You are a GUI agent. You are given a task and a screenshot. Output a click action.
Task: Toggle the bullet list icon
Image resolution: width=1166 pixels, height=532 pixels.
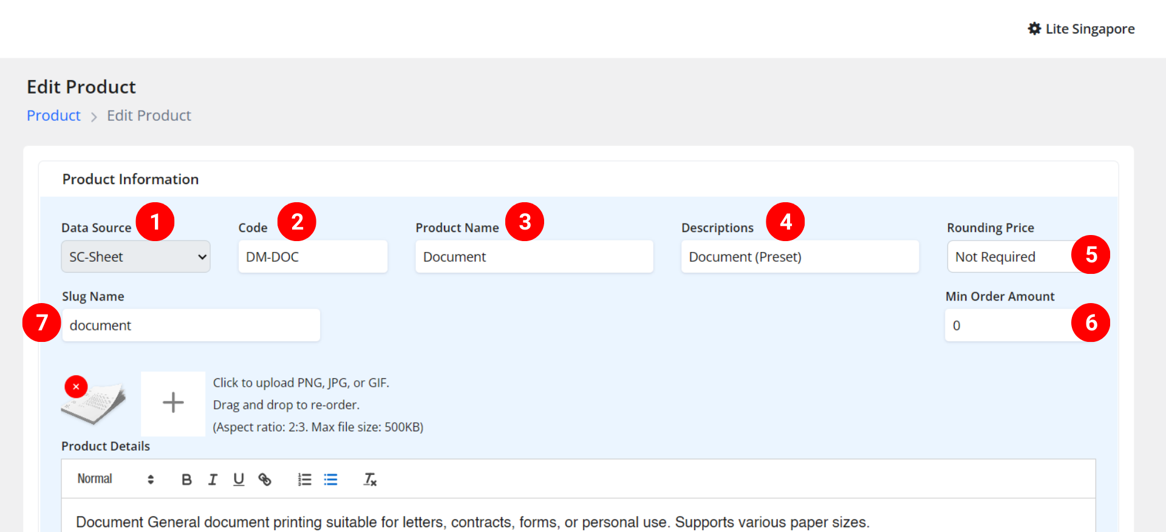click(x=330, y=480)
